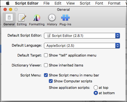Open the Apple menu

click(x=8, y=3)
